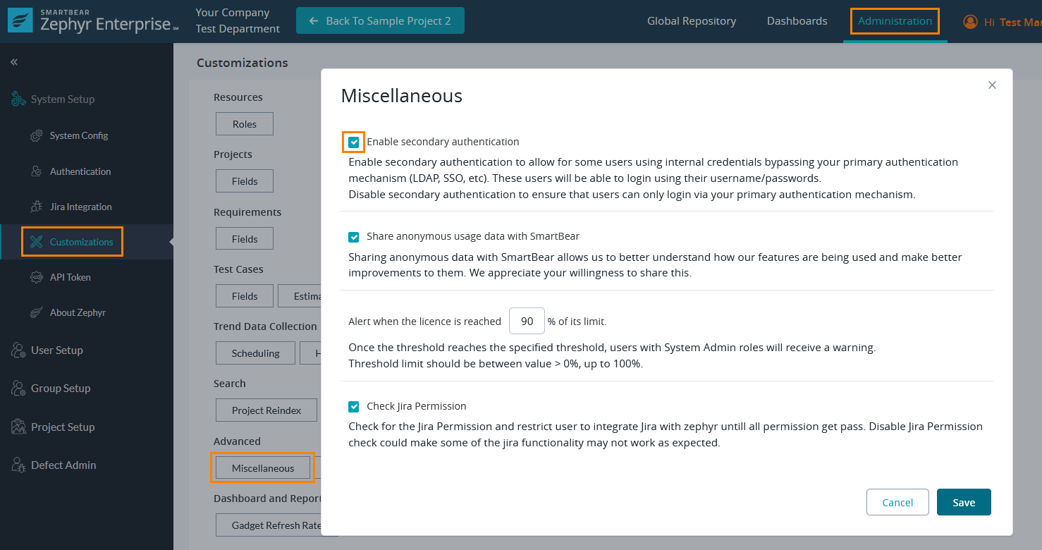Click the user profile avatar icon
This screenshot has width=1042, height=550.
coord(971,22)
